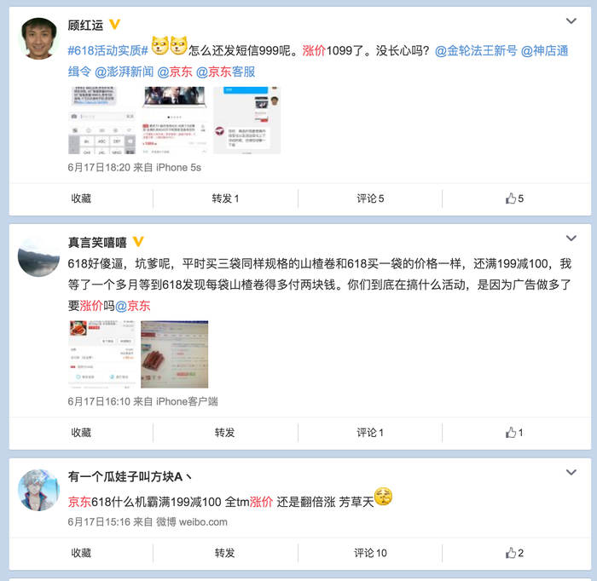Open 评论 1 on 真言笑嘻嘻's post
The height and width of the screenshot is (581, 597).
coord(370,432)
